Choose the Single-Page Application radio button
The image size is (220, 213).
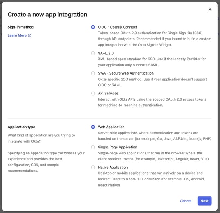pyautogui.click(x=93, y=147)
